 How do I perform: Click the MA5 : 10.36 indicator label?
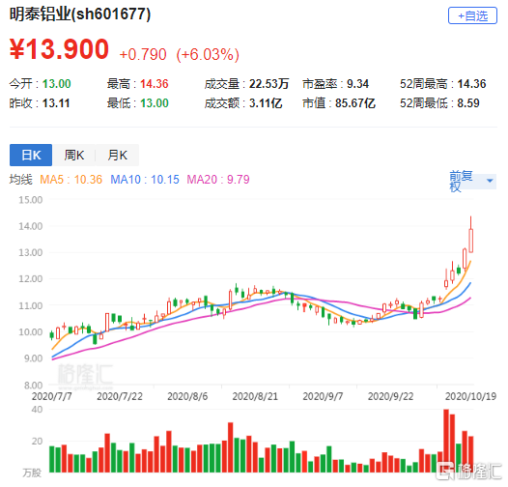[x=71, y=180]
